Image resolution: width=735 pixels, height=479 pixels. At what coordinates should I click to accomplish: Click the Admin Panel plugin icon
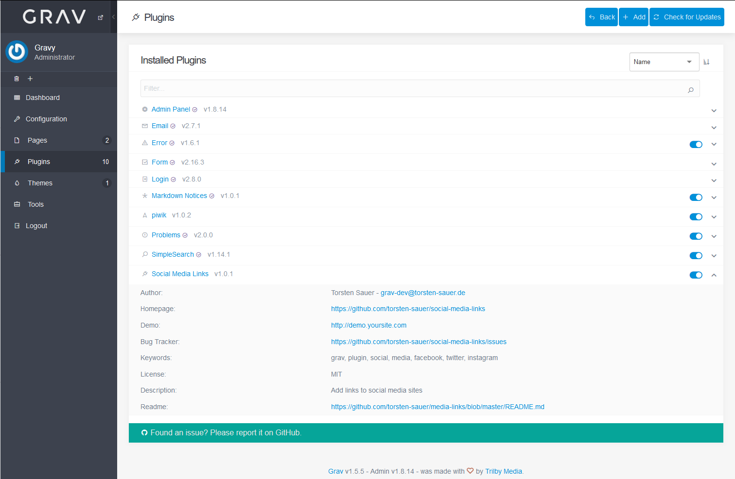point(145,109)
